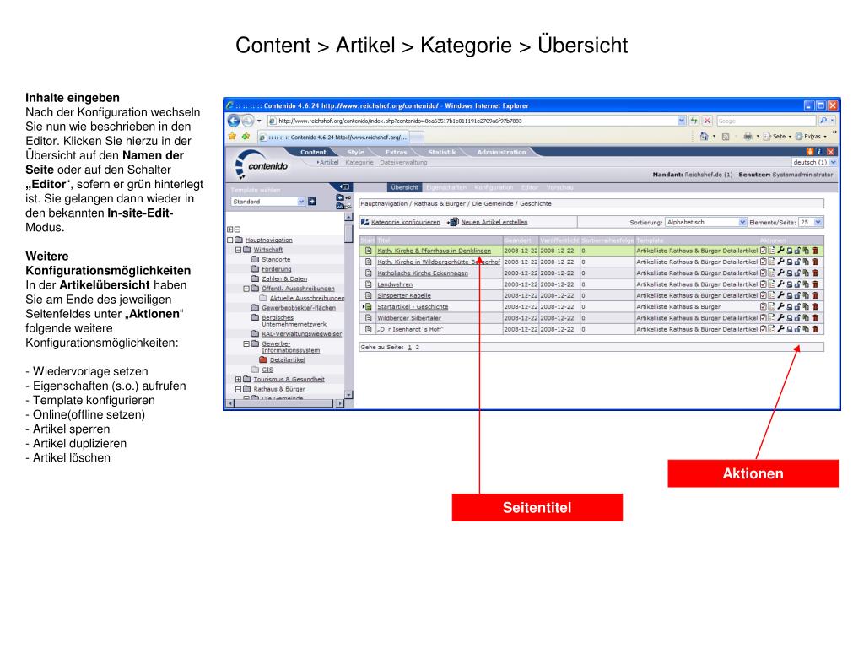This screenshot has width=864, height=648.
Task: Click the Contenido info icon
Action: [x=818, y=152]
